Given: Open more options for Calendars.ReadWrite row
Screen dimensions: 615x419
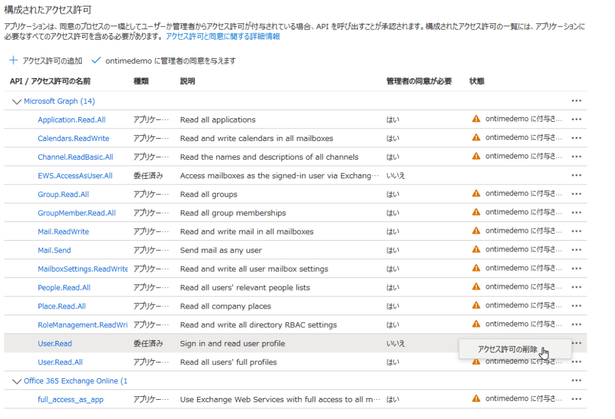Looking at the screenshot, I should (x=576, y=138).
